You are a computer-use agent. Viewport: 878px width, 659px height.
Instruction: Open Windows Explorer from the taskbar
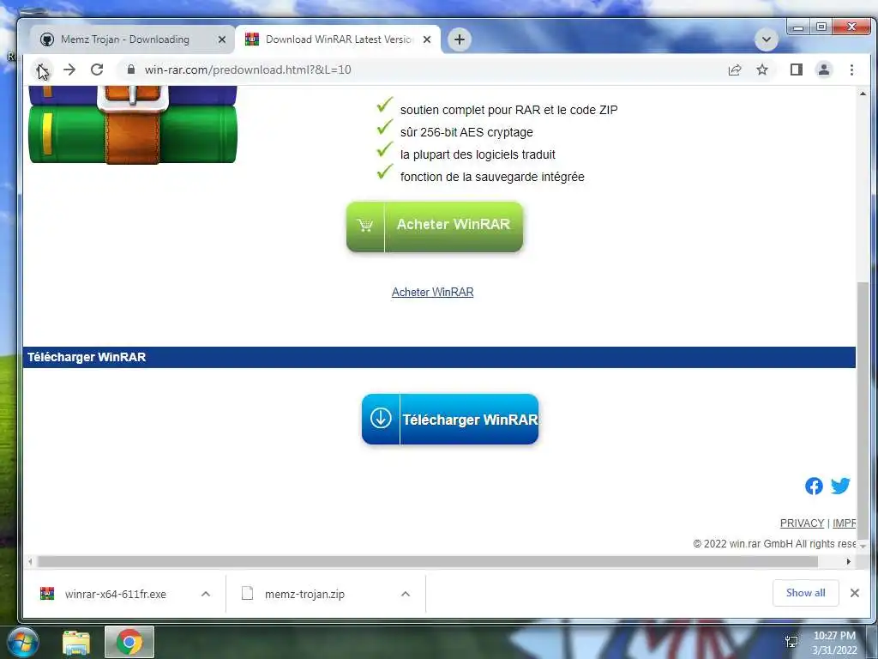pos(76,642)
